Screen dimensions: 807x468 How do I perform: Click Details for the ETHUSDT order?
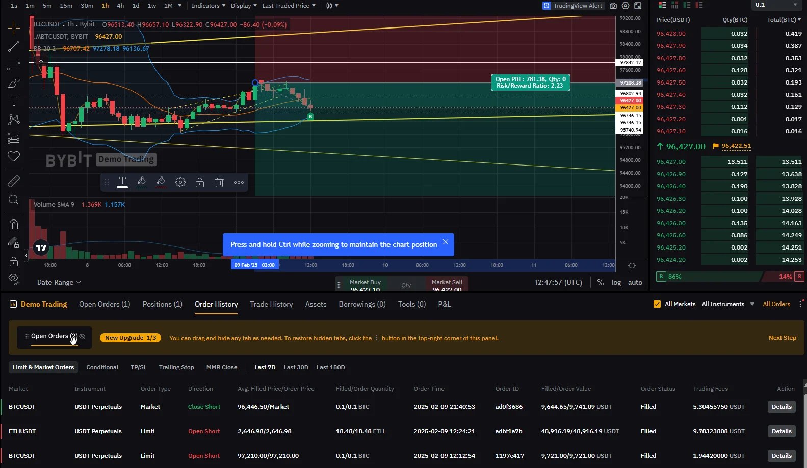click(x=782, y=431)
